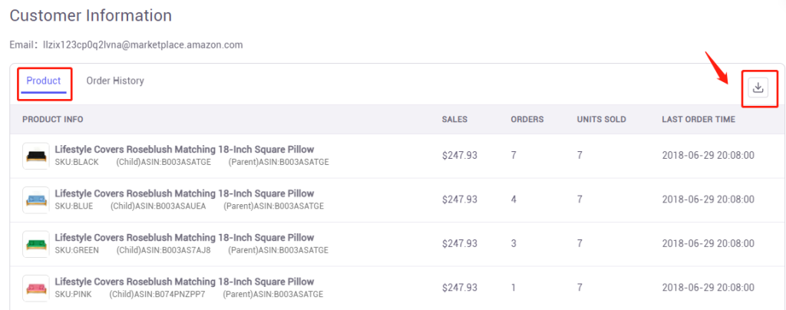Screen dimensions: 786x310
Task: Sort by the UNITS SOLD column header
Action: [x=601, y=119]
